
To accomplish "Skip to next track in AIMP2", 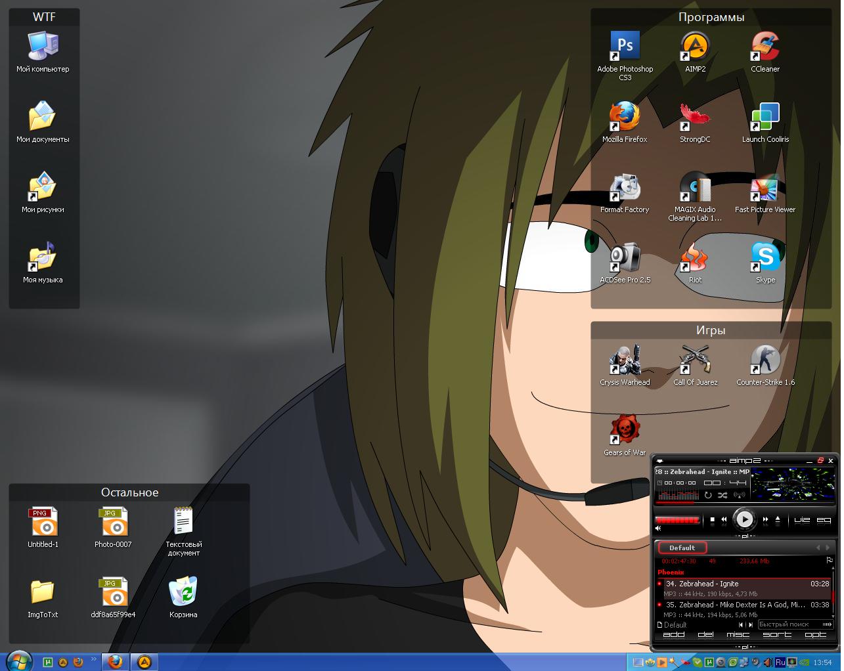I will click(765, 519).
